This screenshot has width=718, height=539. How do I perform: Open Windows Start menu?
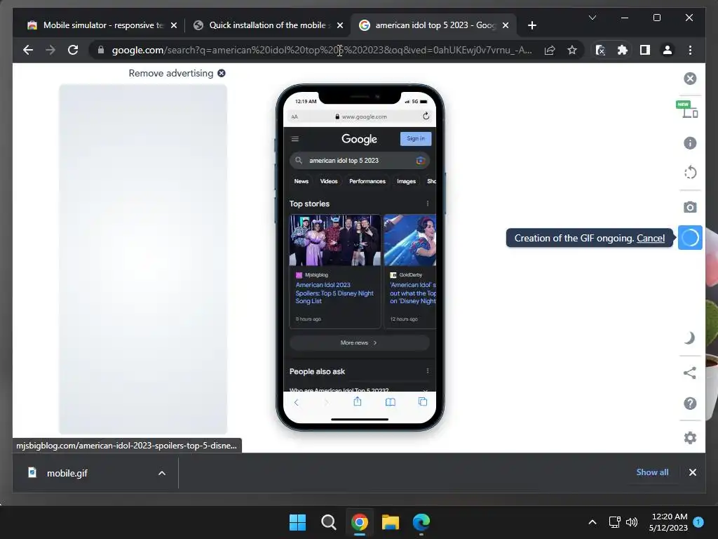pos(297,522)
